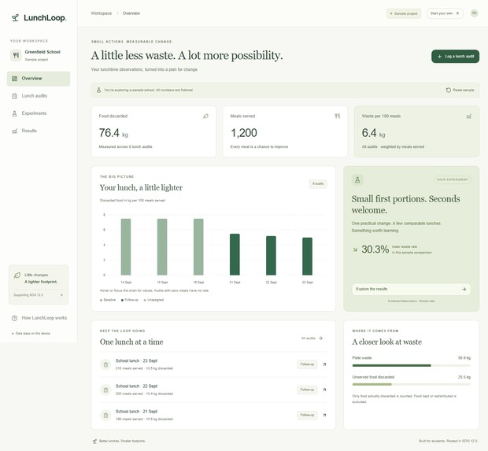The height and width of the screenshot is (451, 488).
Task: Click the 6 audits badge on chart card
Action: [x=318, y=183]
